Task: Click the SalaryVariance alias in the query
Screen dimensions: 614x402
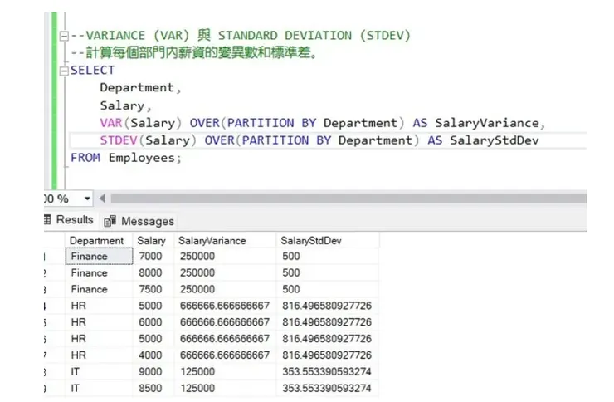Action: [x=487, y=124]
